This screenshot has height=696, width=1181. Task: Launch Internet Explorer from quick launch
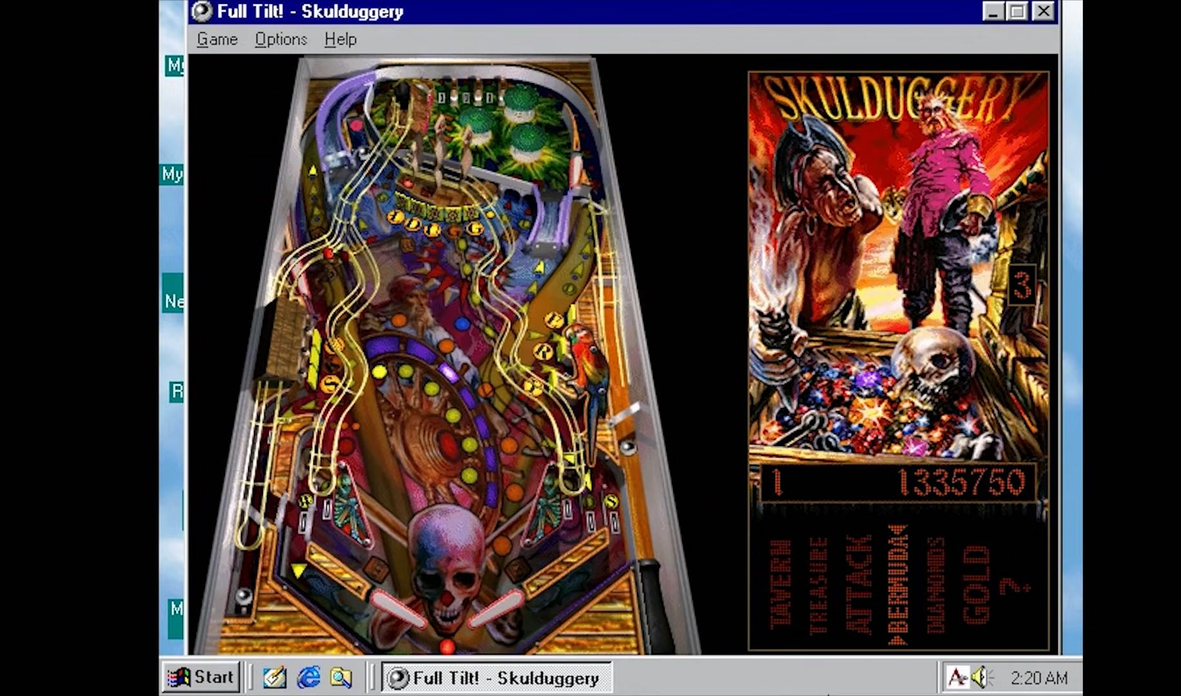[x=309, y=677]
